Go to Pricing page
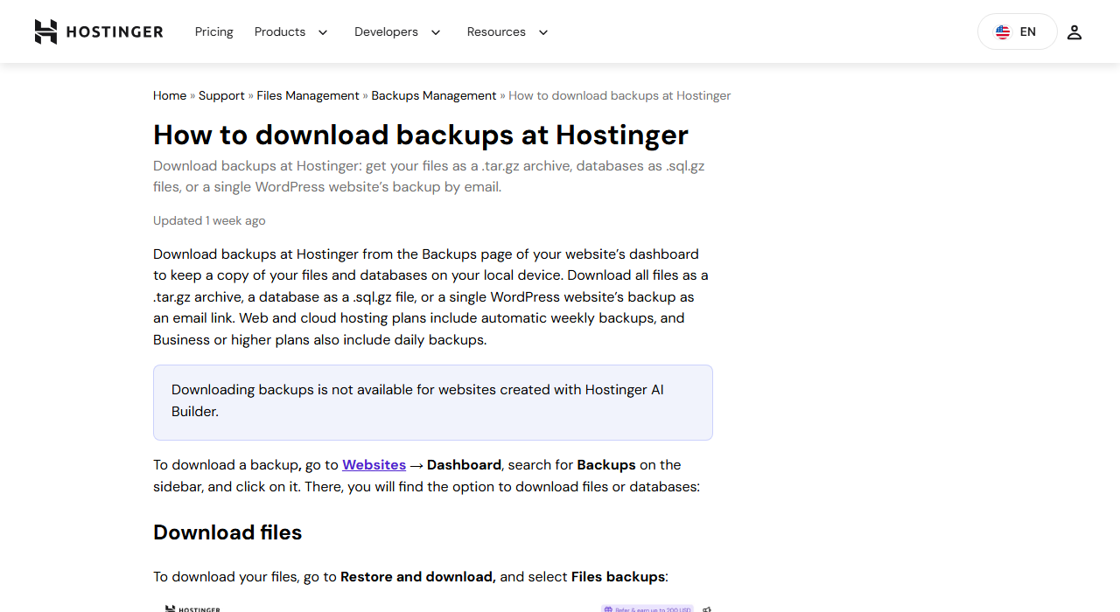This screenshot has width=1120, height=612. coord(213,31)
